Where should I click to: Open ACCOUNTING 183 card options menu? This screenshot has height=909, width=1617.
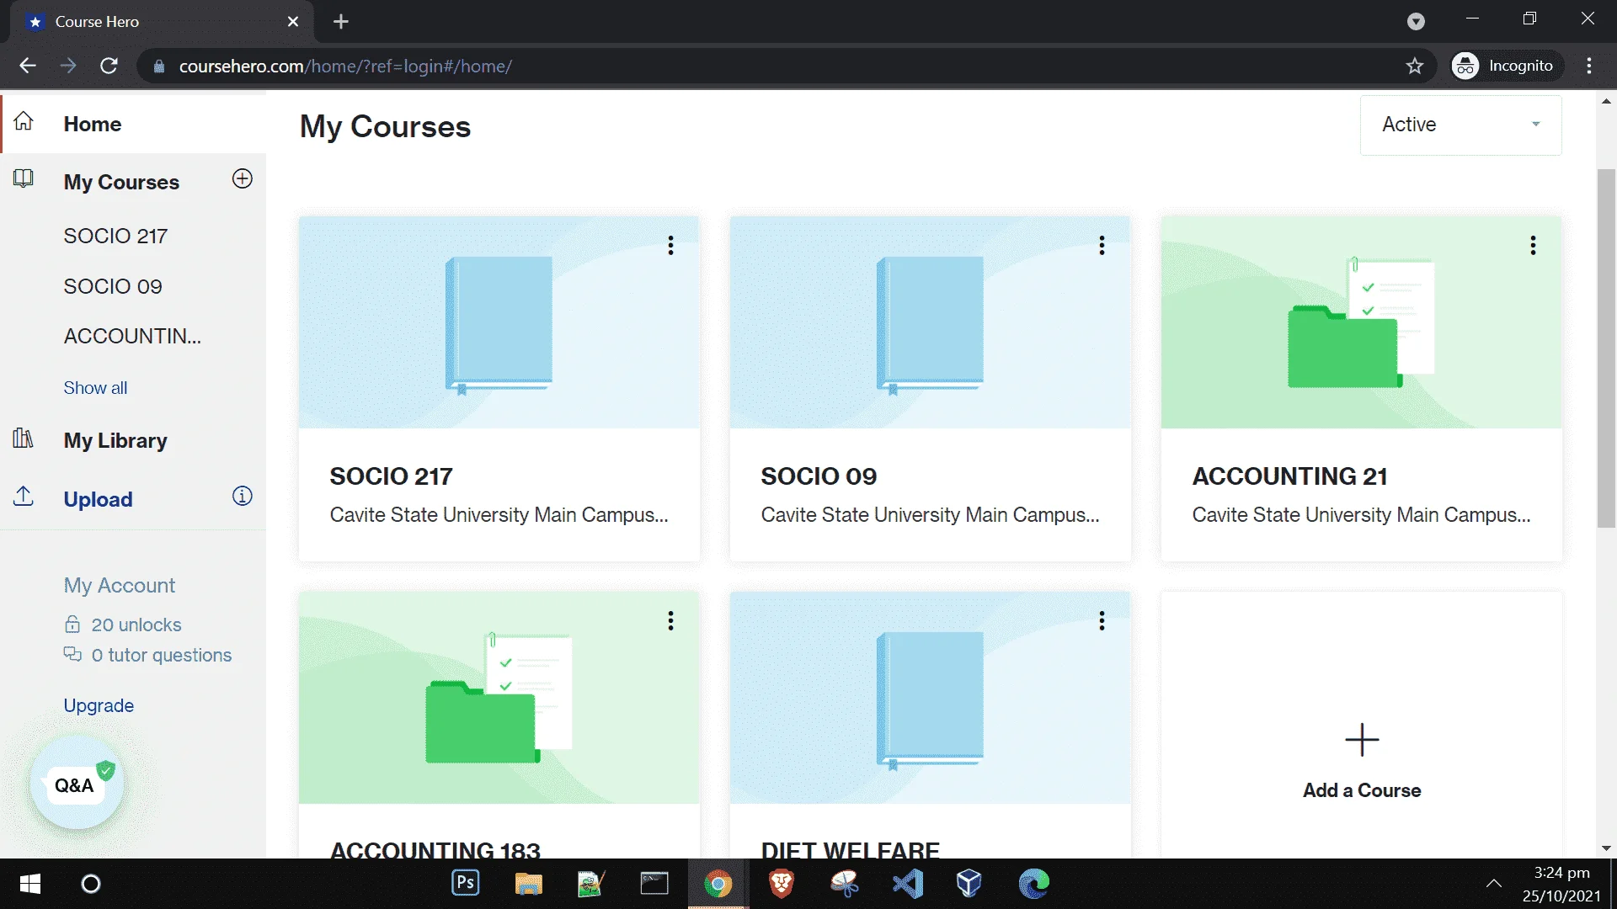point(670,621)
